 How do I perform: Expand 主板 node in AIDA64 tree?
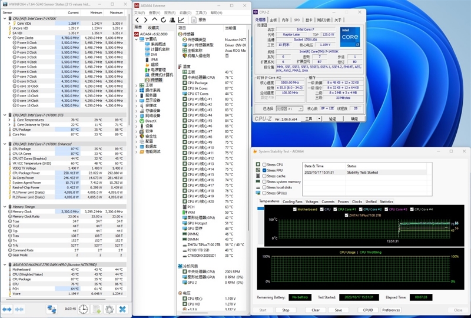137,85
